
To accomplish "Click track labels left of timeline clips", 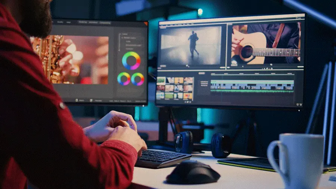I will point(204,84).
